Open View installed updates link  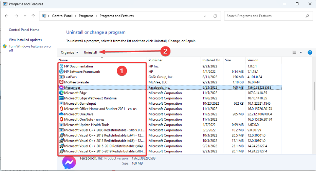25,40
